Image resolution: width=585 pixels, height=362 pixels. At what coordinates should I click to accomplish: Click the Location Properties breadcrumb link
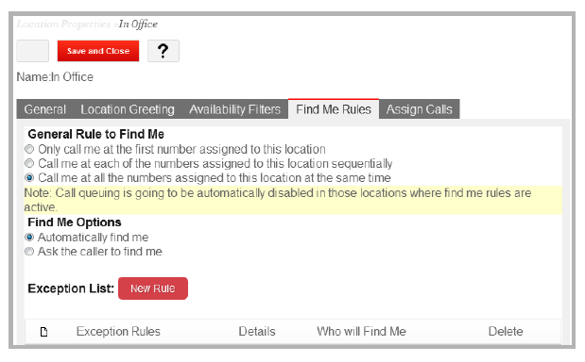64,25
